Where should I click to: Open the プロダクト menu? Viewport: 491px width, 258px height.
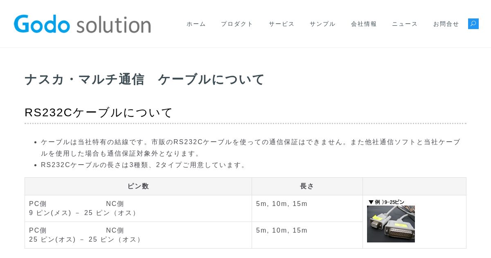pyautogui.click(x=237, y=24)
